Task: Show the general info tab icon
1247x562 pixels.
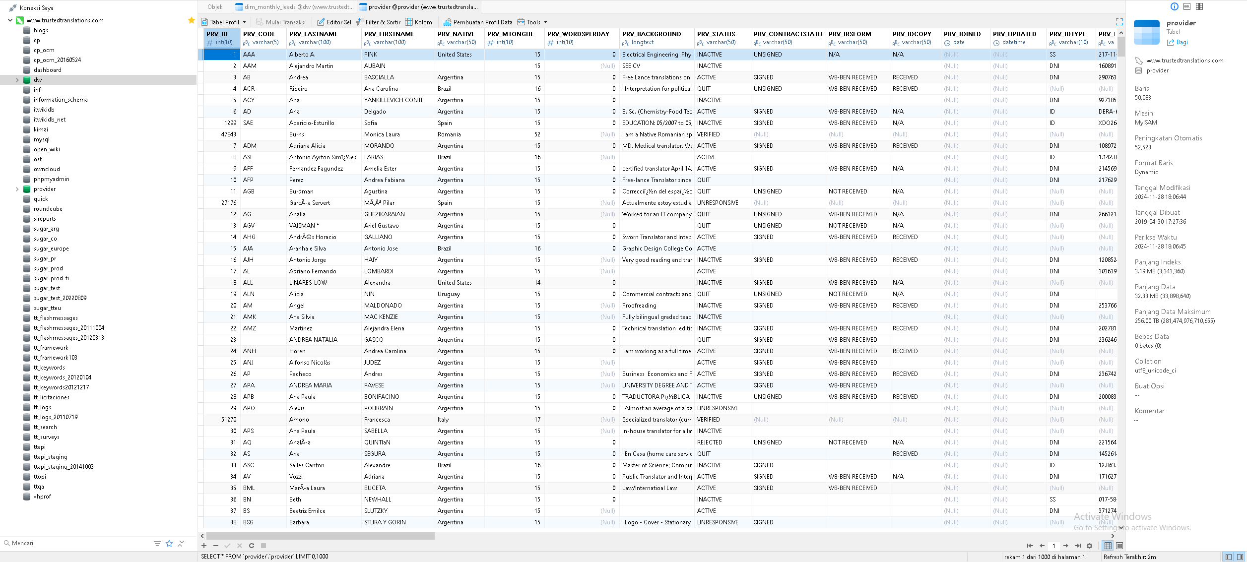Action: point(1175,6)
